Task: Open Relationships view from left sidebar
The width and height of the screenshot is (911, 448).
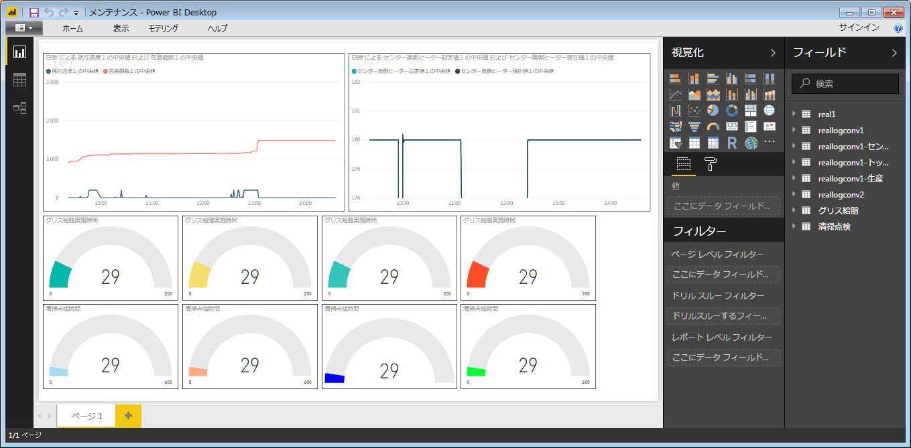Action: pos(19,108)
